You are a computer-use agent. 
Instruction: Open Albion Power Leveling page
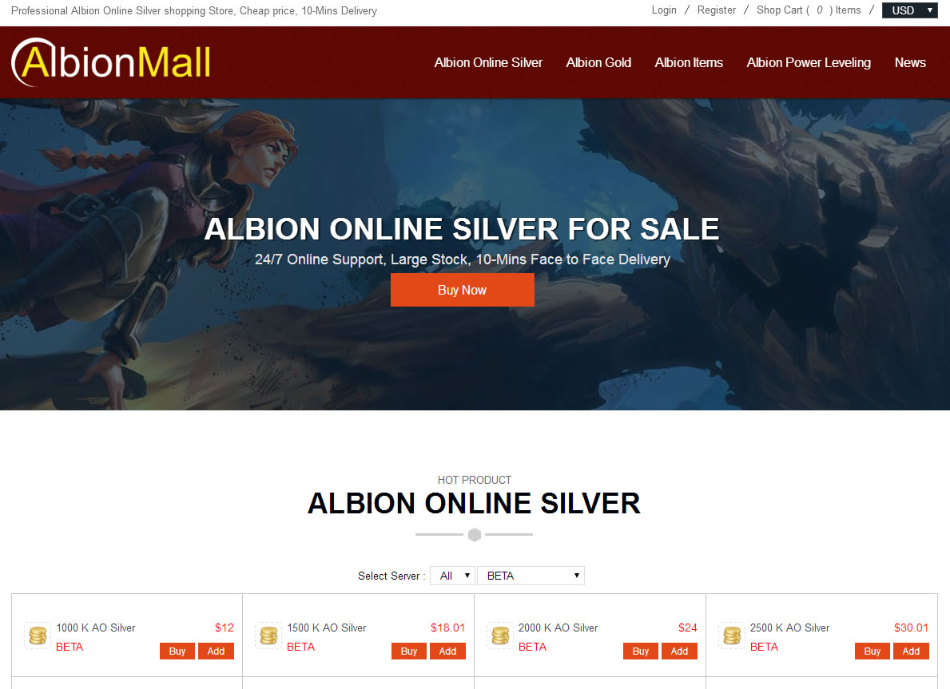tap(809, 62)
